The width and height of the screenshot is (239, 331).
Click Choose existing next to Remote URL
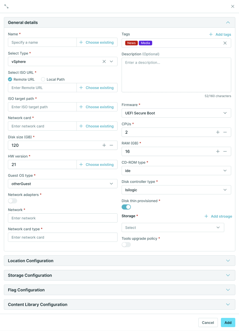click(97, 88)
